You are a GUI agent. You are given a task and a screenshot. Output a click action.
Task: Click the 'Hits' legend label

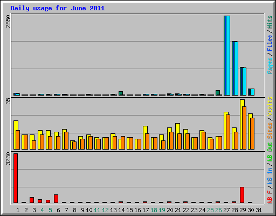click(270, 22)
